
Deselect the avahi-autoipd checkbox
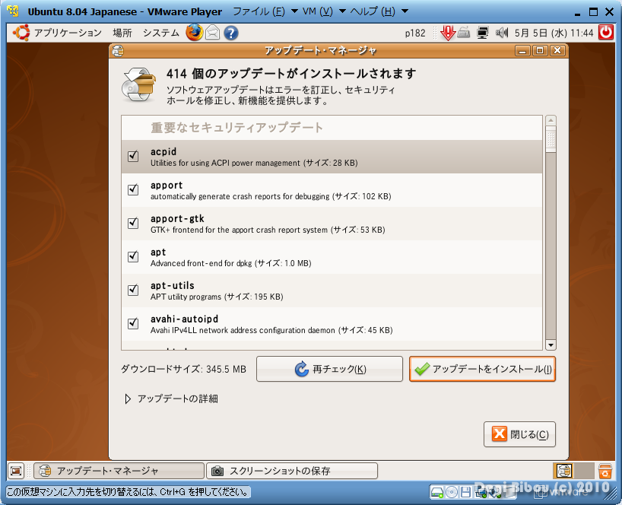[x=133, y=323]
